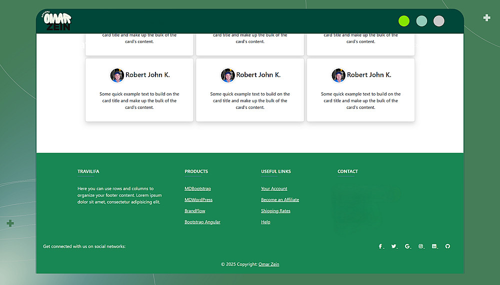
Task: Go to Your Account link
Action: pyautogui.click(x=274, y=189)
